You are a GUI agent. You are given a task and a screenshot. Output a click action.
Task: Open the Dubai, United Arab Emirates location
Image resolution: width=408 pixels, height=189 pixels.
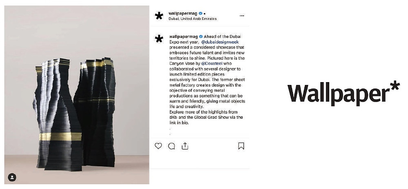pos(193,19)
